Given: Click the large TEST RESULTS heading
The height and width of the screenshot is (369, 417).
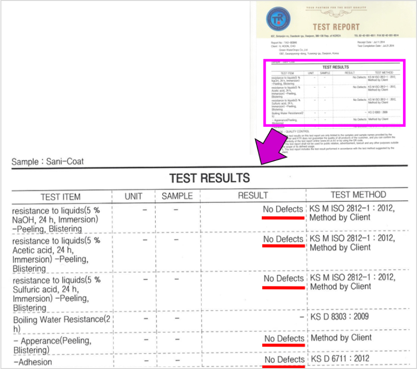Looking at the screenshot, I should point(209,178).
